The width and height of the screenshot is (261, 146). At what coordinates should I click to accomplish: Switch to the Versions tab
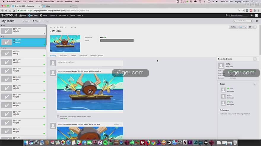pyautogui.click(x=83, y=55)
